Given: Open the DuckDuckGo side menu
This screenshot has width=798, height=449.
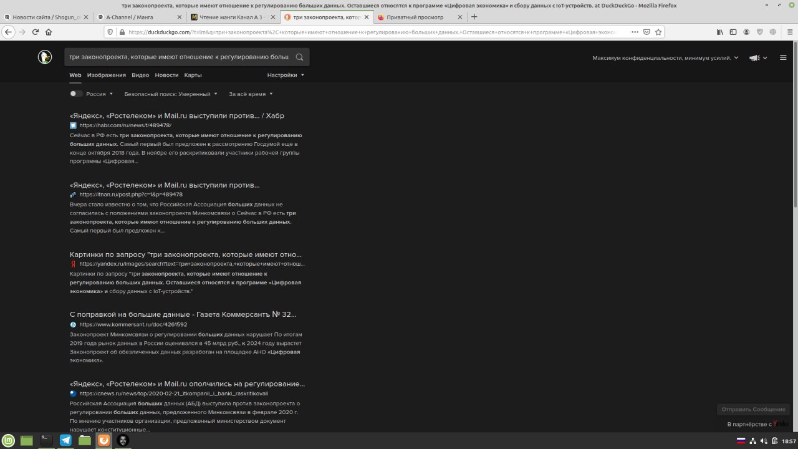Looking at the screenshot, I should (x=783, y=57).
